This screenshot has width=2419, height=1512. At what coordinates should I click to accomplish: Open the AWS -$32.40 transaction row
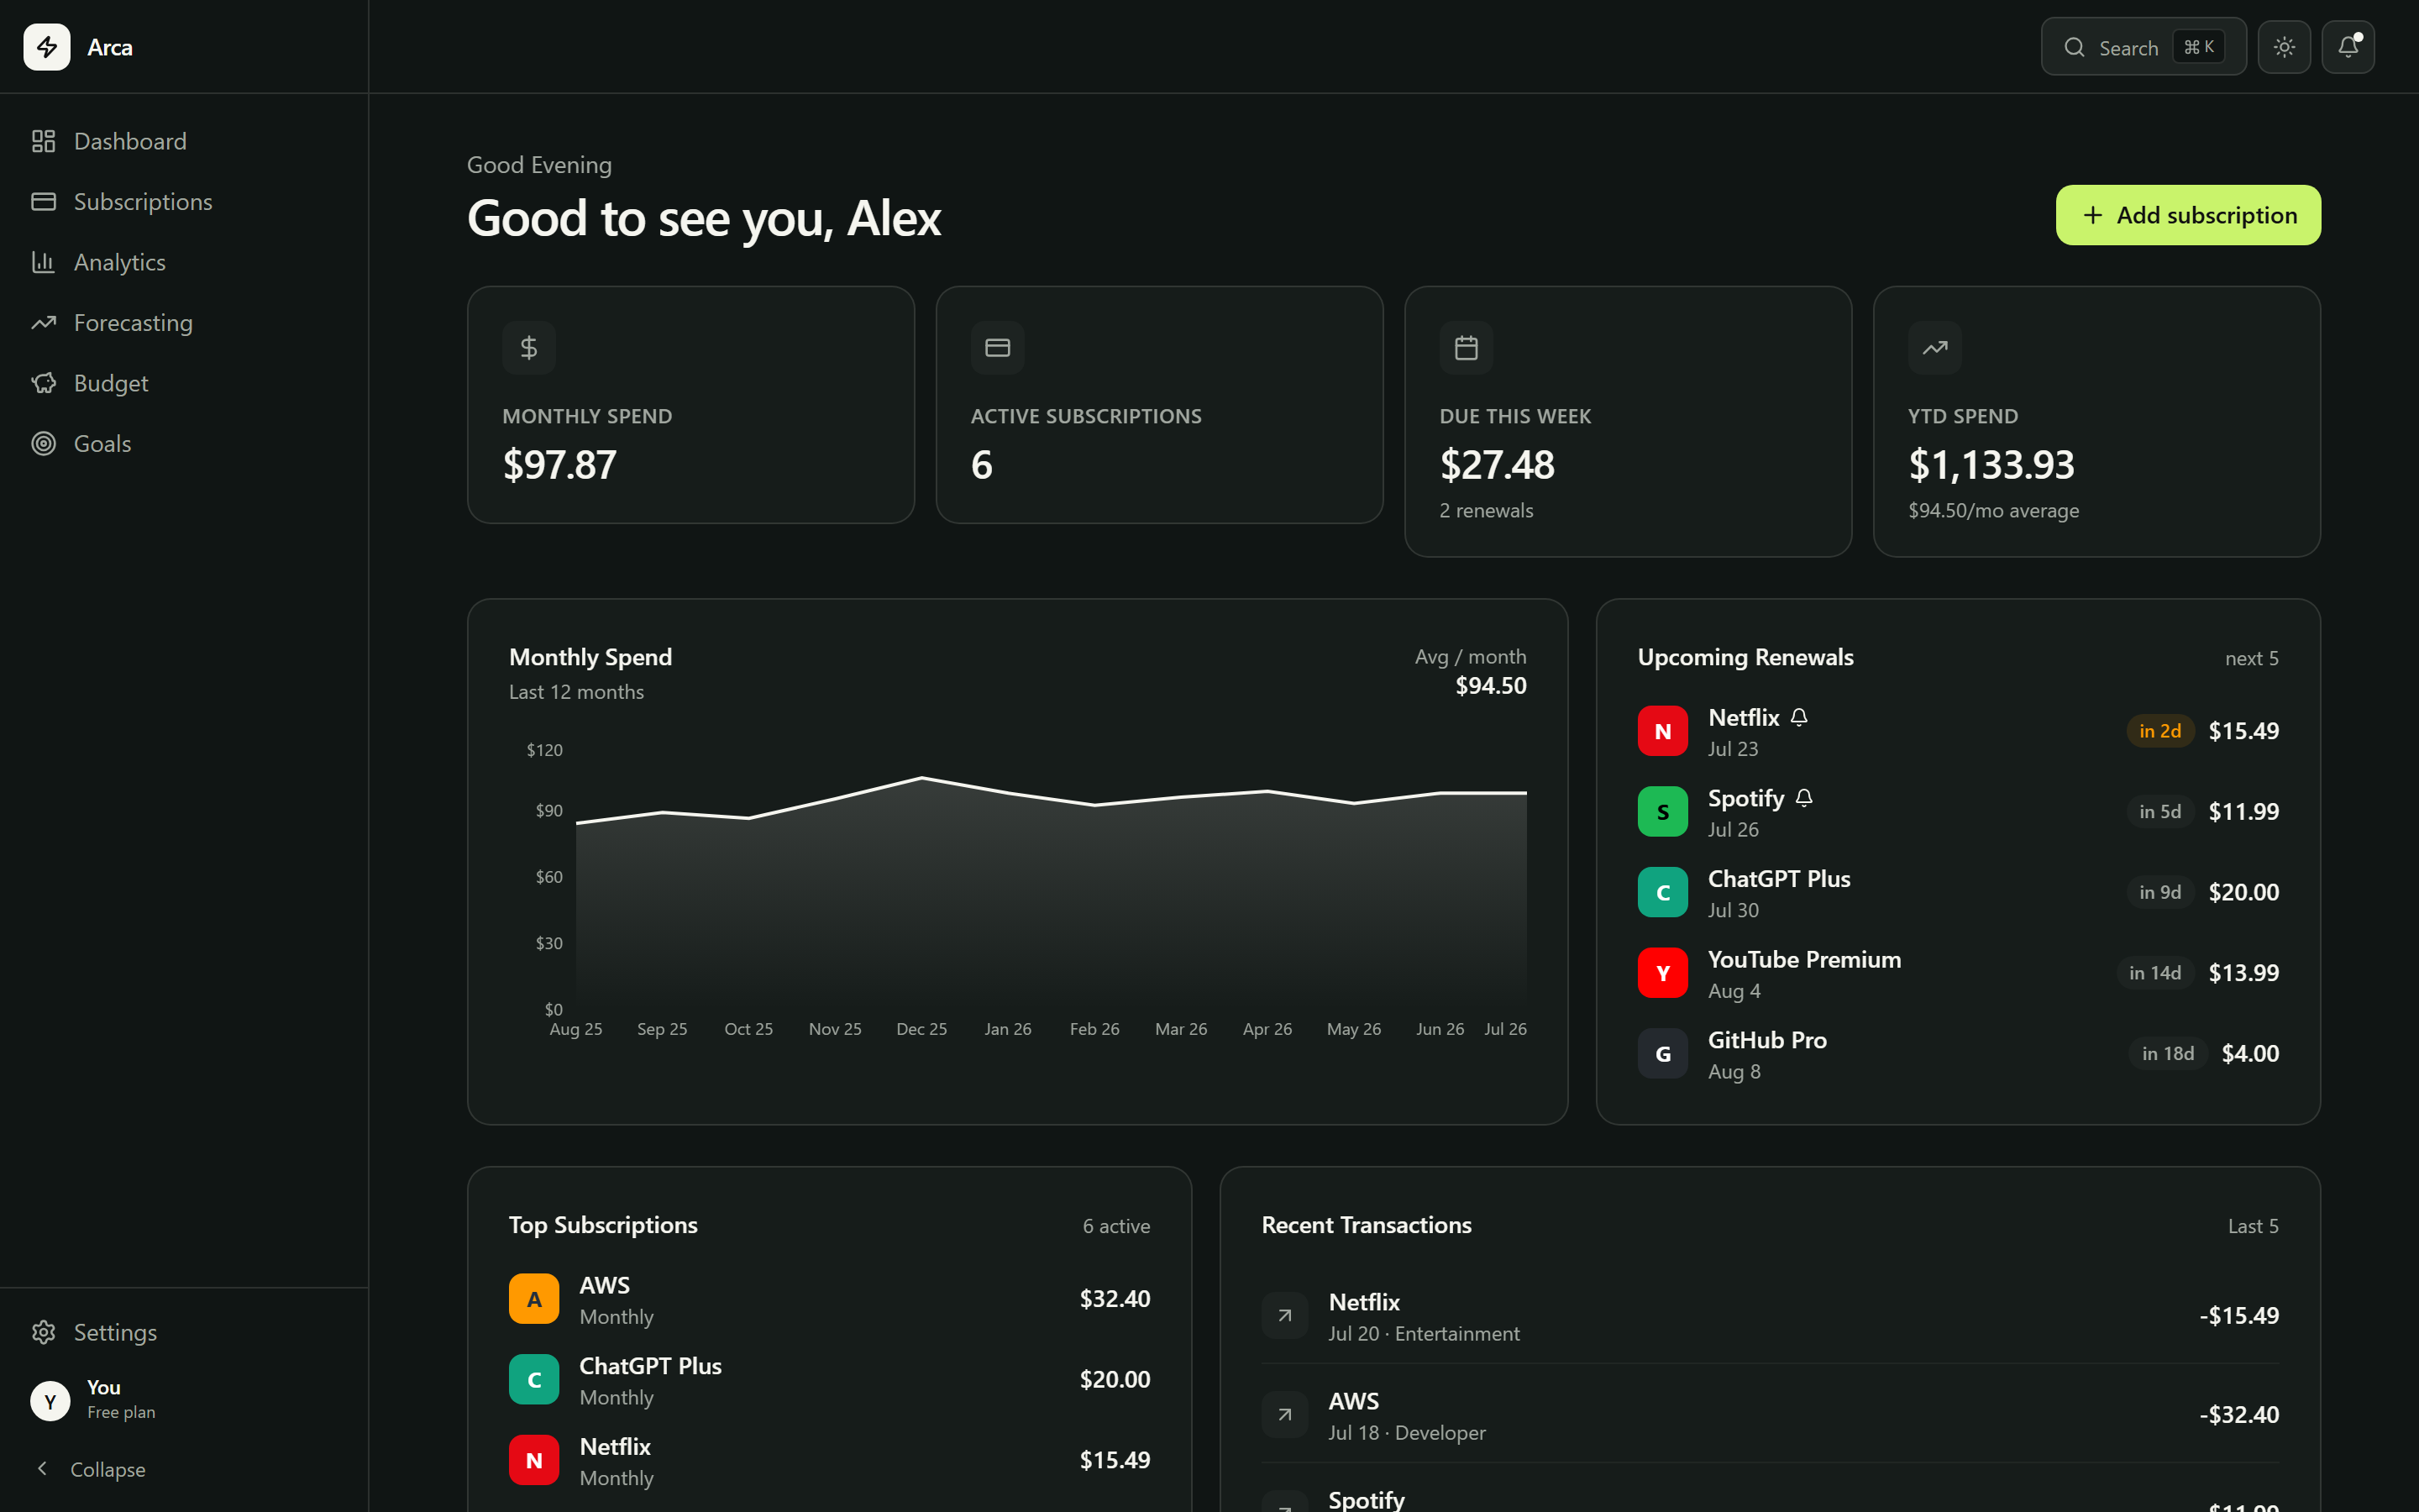pyautogui.click(x=1771, y=1415)
